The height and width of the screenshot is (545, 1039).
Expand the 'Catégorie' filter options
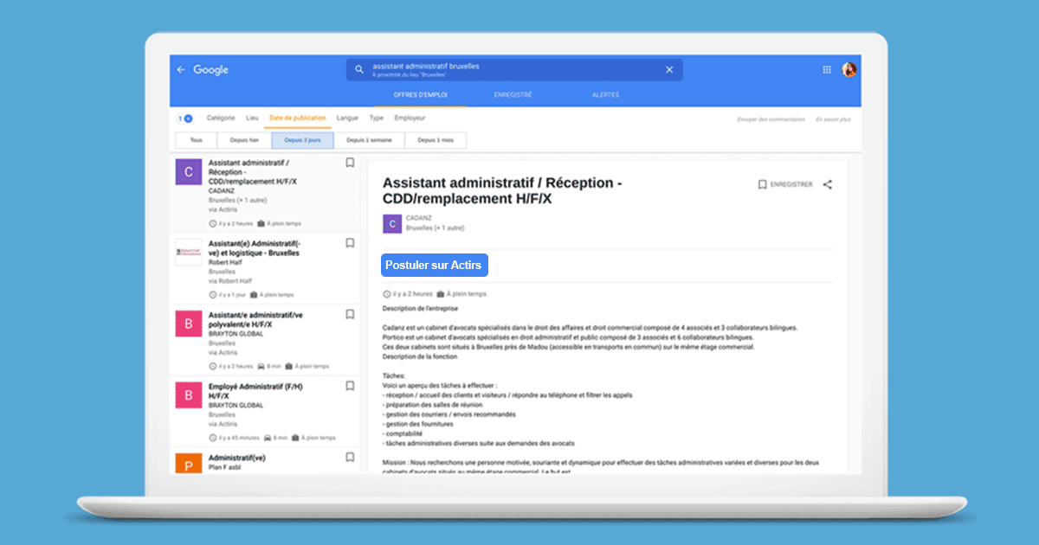coord(222,118)
